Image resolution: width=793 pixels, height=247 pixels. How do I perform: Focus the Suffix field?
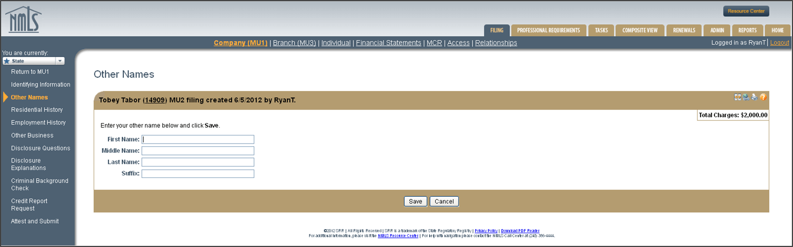198,174
